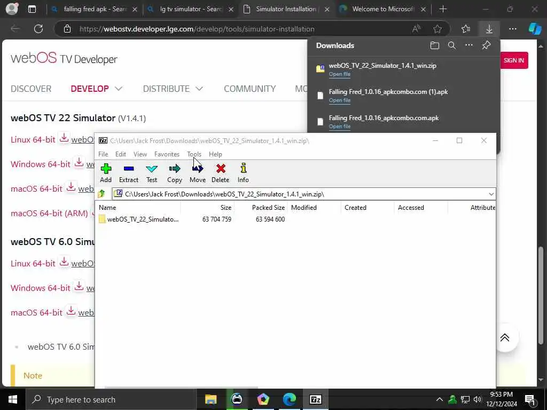Image resolution: width=547 pixels, height=410 pixels.
Task: Click the Edge address bar URL
Action: tap(197, 29)
